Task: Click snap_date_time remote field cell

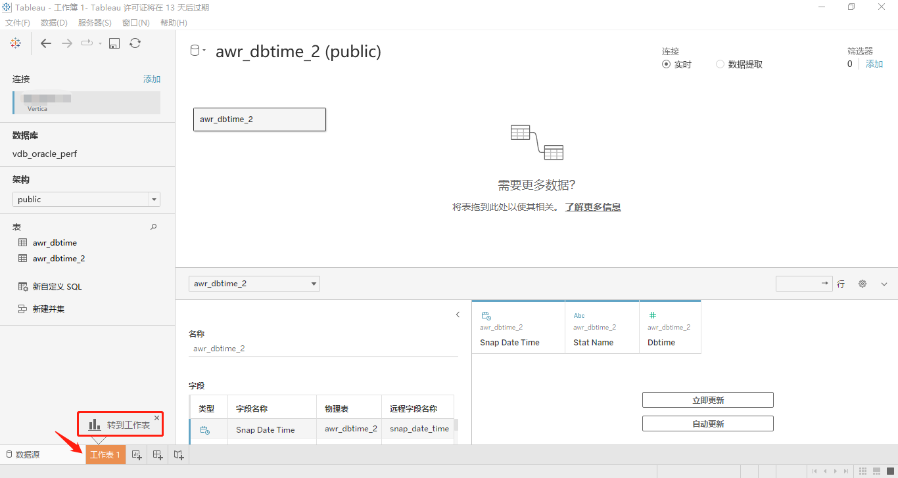Action: 419,428
